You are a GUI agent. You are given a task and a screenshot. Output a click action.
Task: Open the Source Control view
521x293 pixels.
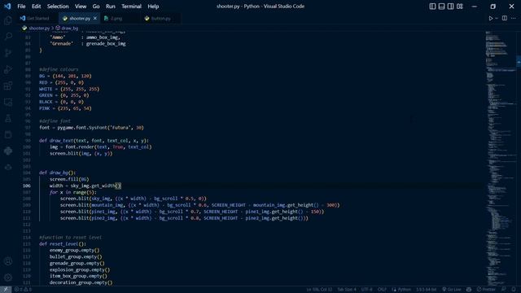8,53
